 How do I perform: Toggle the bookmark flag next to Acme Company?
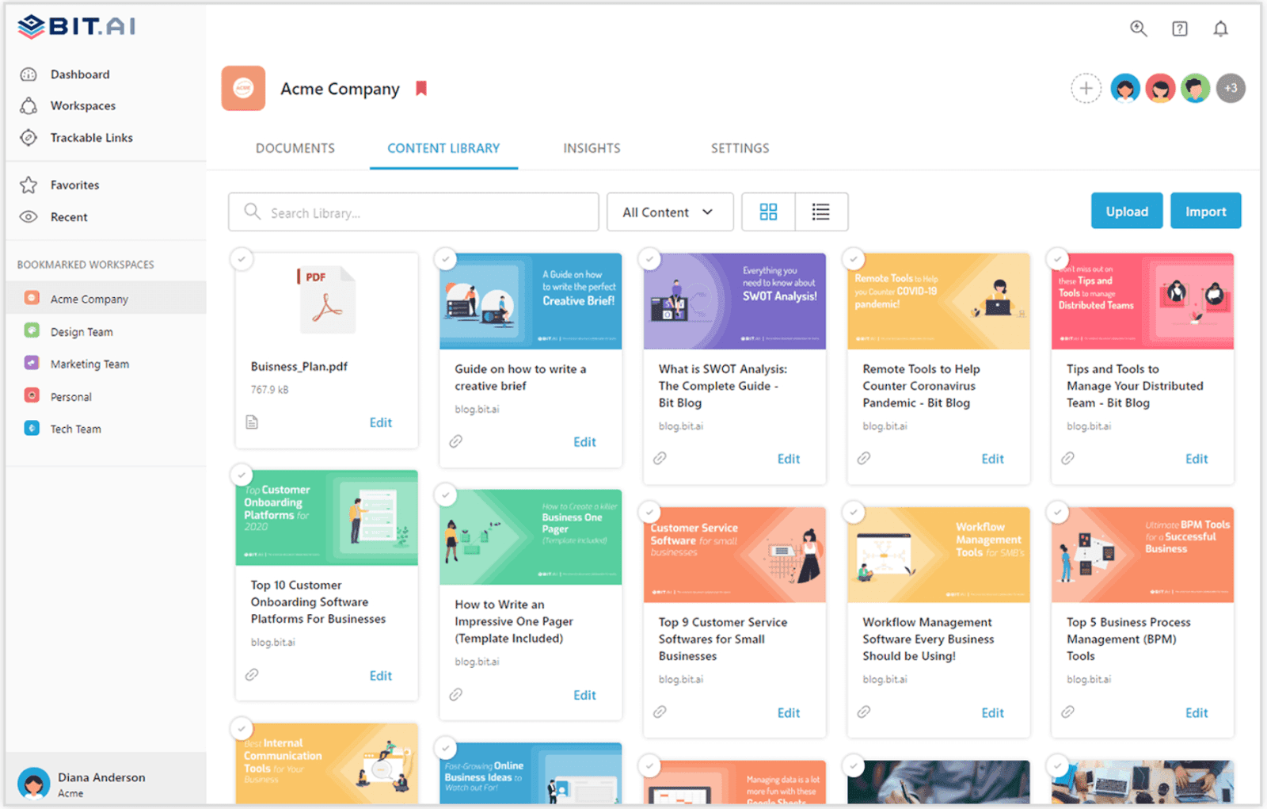(420, 88)
